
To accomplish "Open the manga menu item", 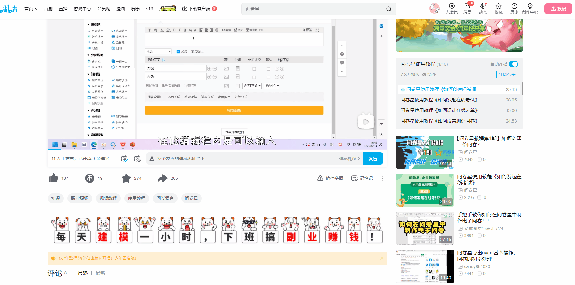I will click(x=121, y=9).
